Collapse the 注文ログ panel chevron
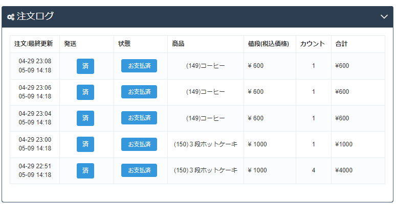The width and height of the screenshot is (396, 205). point(384,17)
